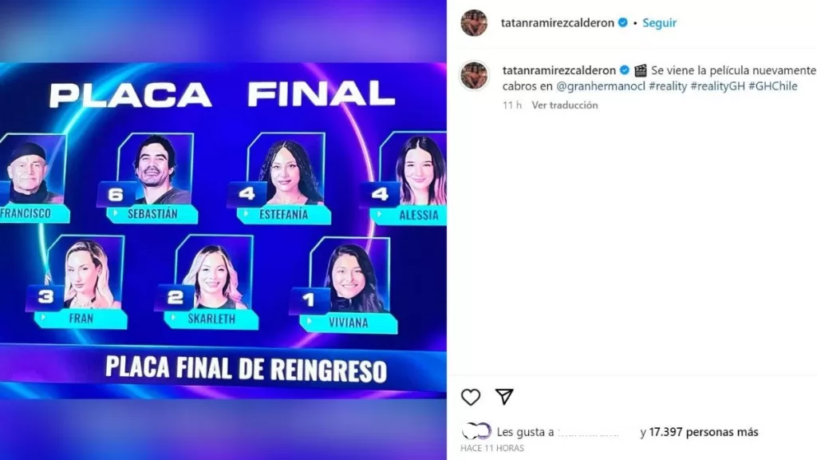817x460 pixels.
Task: Open the profile picture in the post header
Action: (x=474, y=23)
